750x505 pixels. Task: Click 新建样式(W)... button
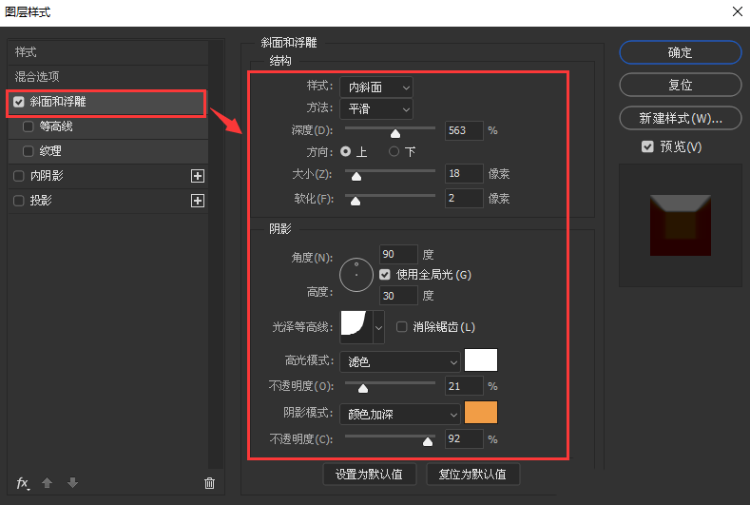click(681, 118)
